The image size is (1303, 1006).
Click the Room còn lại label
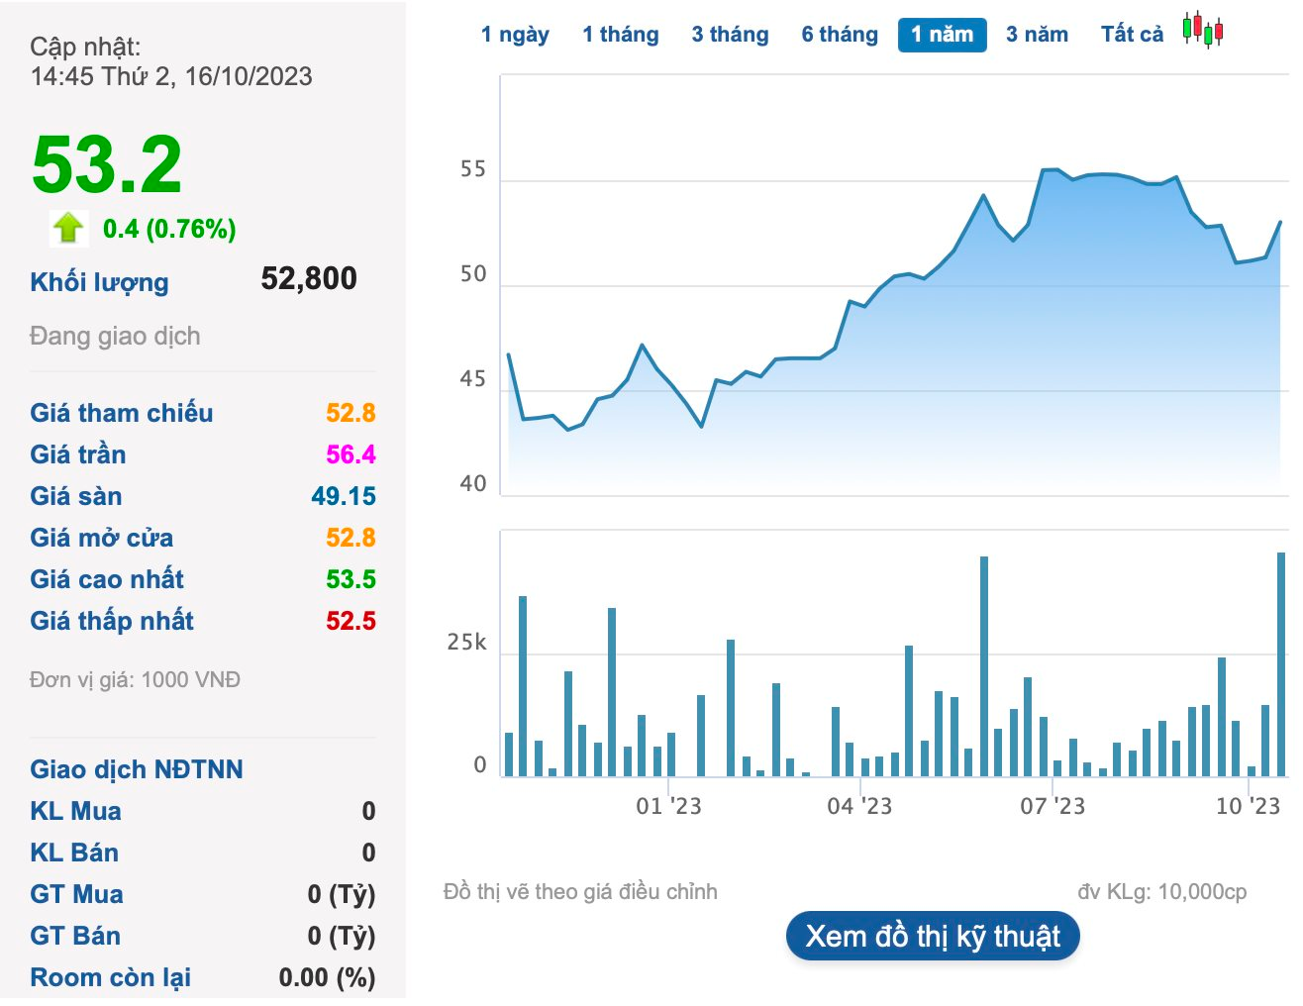(x=111, y=977)
